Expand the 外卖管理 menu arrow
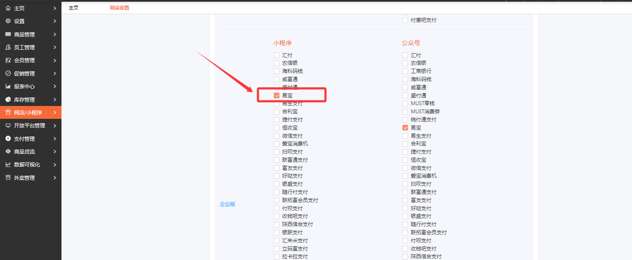 pyautogui.click(x=55, y=178)
